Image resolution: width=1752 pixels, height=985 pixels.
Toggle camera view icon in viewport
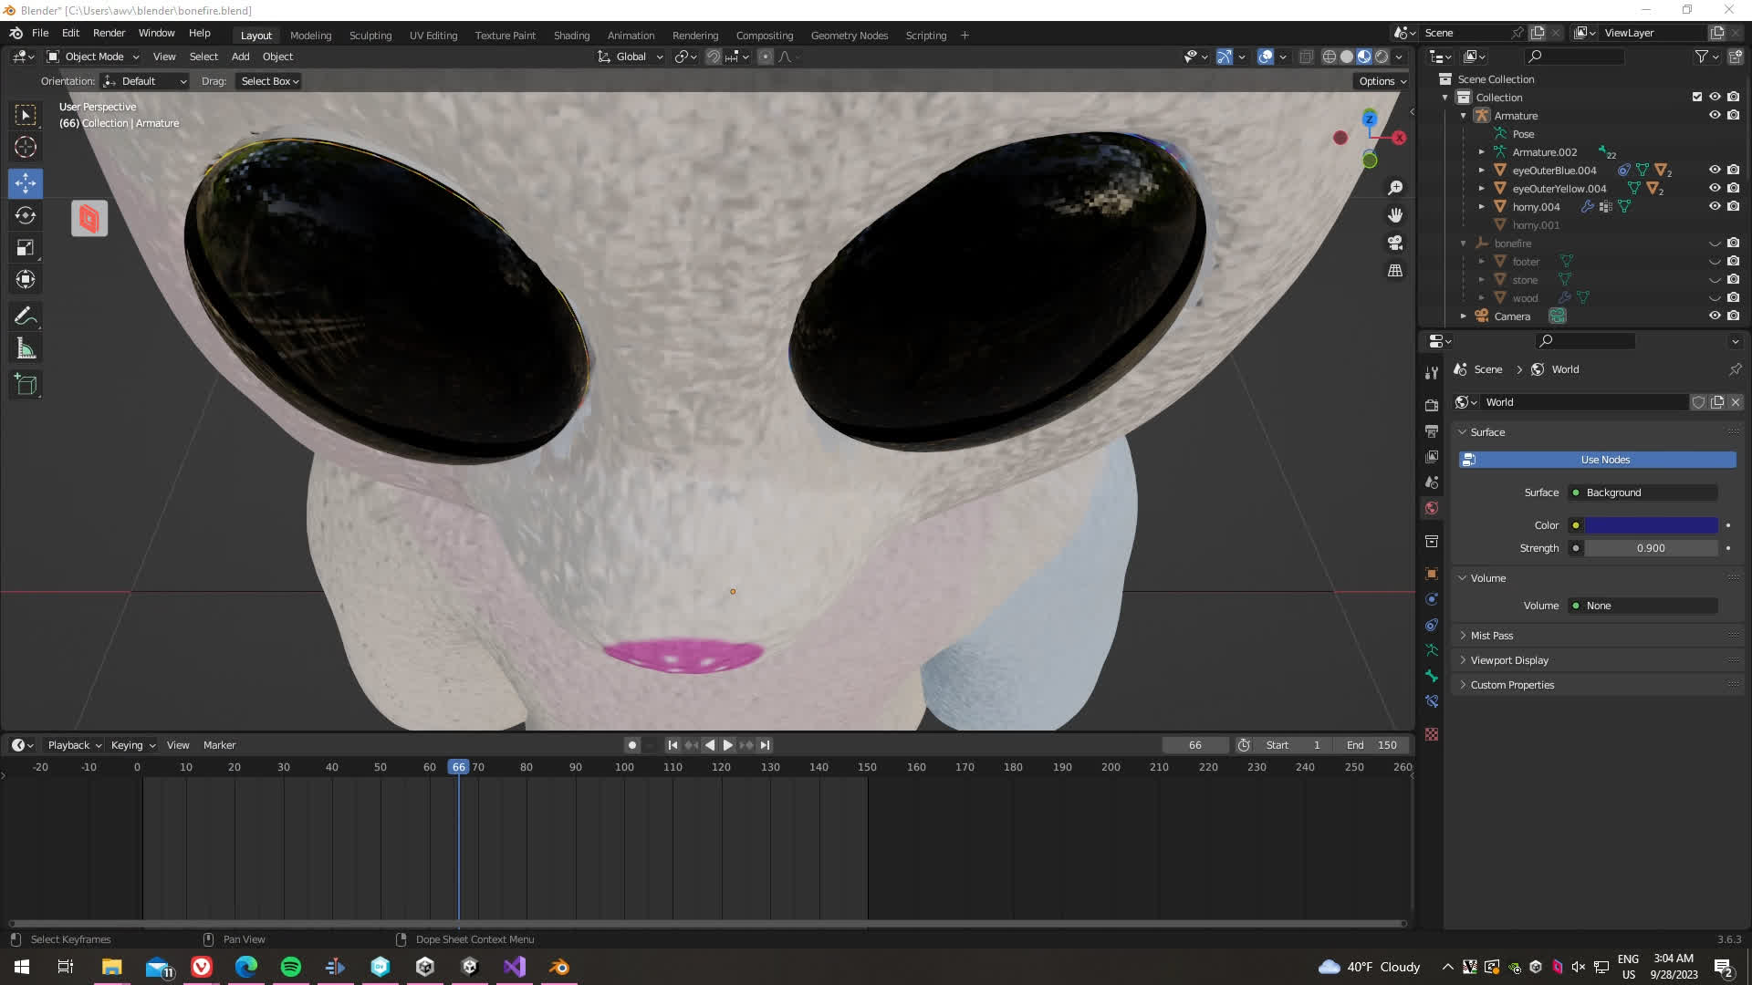(1395, 243)
